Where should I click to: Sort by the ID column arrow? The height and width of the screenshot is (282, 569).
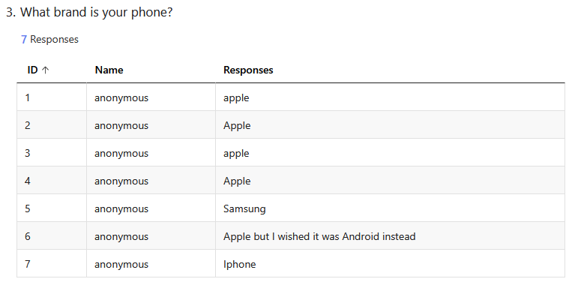[x=45, y=70]
